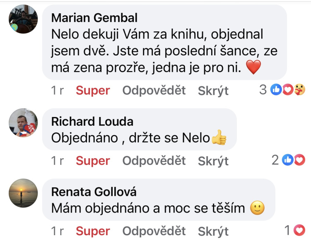Reply to Richard Louda via Odpovědět
The image size is (311, 248).
154,160
